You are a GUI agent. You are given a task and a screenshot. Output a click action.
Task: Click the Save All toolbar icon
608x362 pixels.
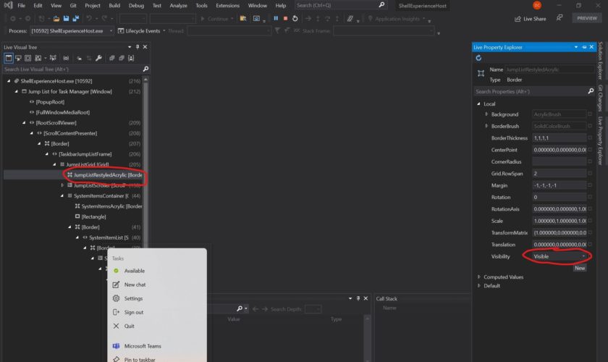[76, 18]
